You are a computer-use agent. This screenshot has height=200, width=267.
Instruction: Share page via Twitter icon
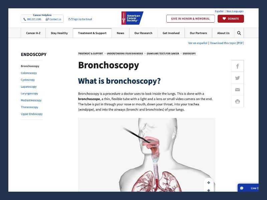237,78
